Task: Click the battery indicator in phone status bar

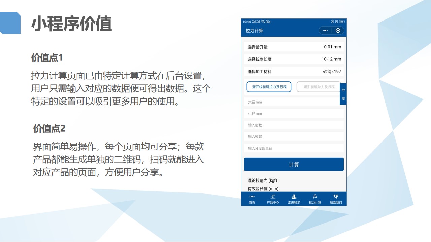Action: (x=342, y=22)
